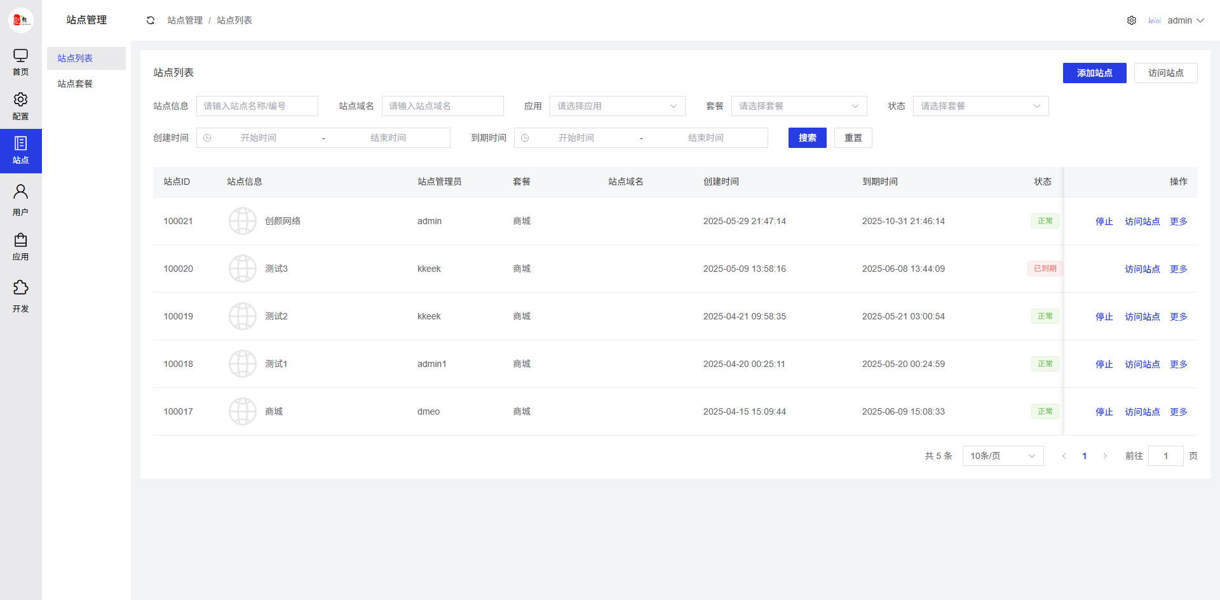Open the settings gear in the top bar
This screenshot has width=1220, height=600.
point(1132,20)
